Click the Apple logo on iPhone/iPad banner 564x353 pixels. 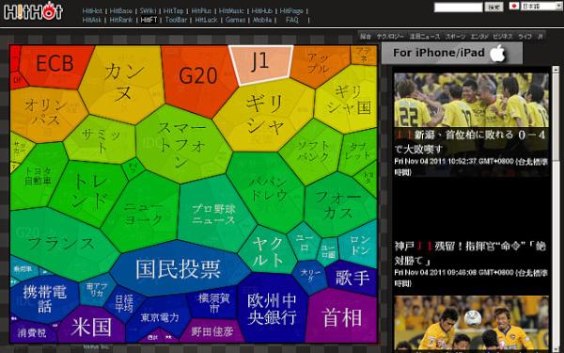click(x=498, y=54)
